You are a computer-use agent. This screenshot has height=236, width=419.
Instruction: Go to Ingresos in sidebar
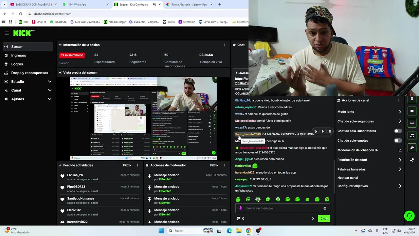tap(27, 55)
